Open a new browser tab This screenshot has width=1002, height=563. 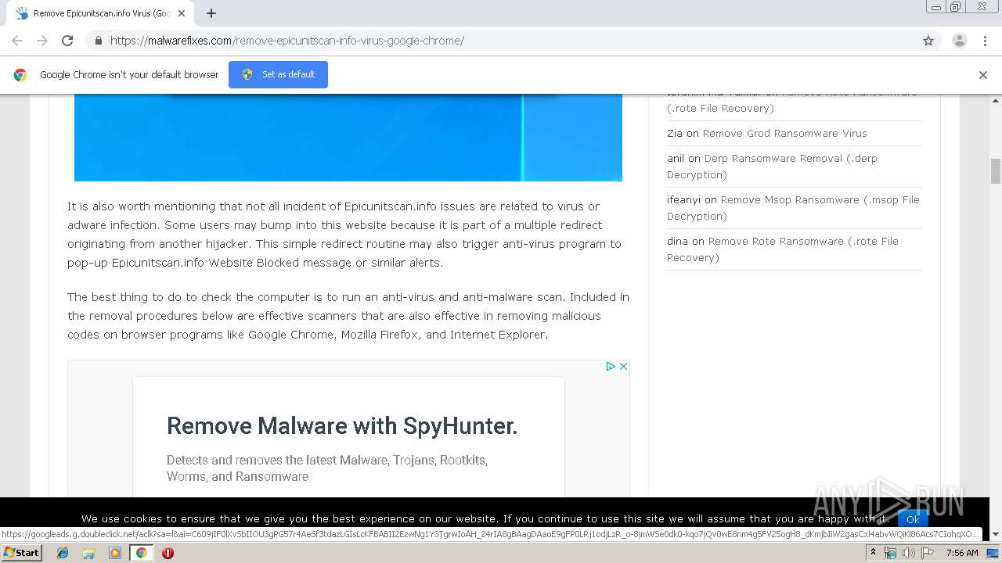coord(211,13)
